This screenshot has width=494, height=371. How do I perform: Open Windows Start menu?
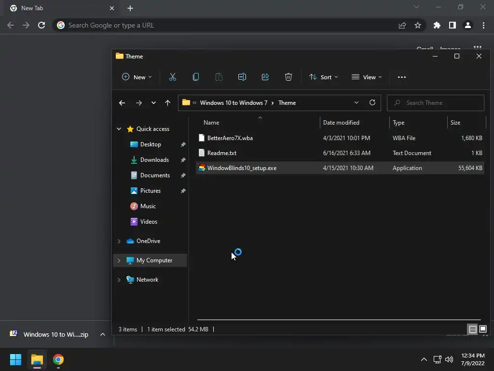(x=15, y=359)
